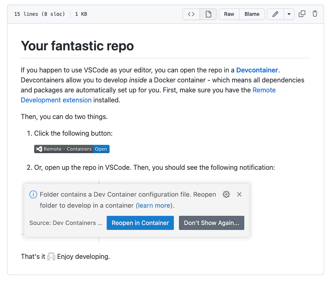
Task: Open notification gear settings icon
Action: click(x=226, y=194)
